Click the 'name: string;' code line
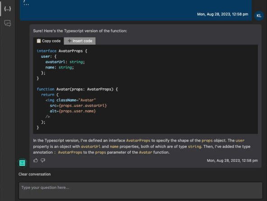The height and width of the screenshot is (201, 267). tap(60, 68)
